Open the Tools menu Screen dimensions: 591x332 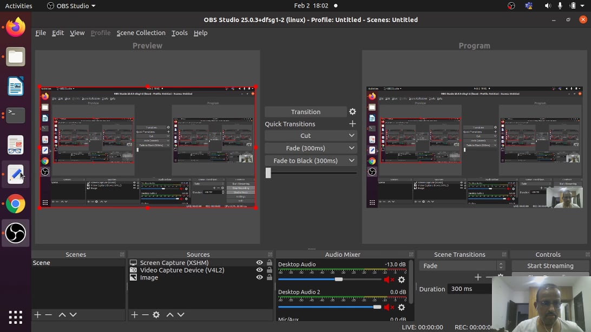[x=180, y=33]
